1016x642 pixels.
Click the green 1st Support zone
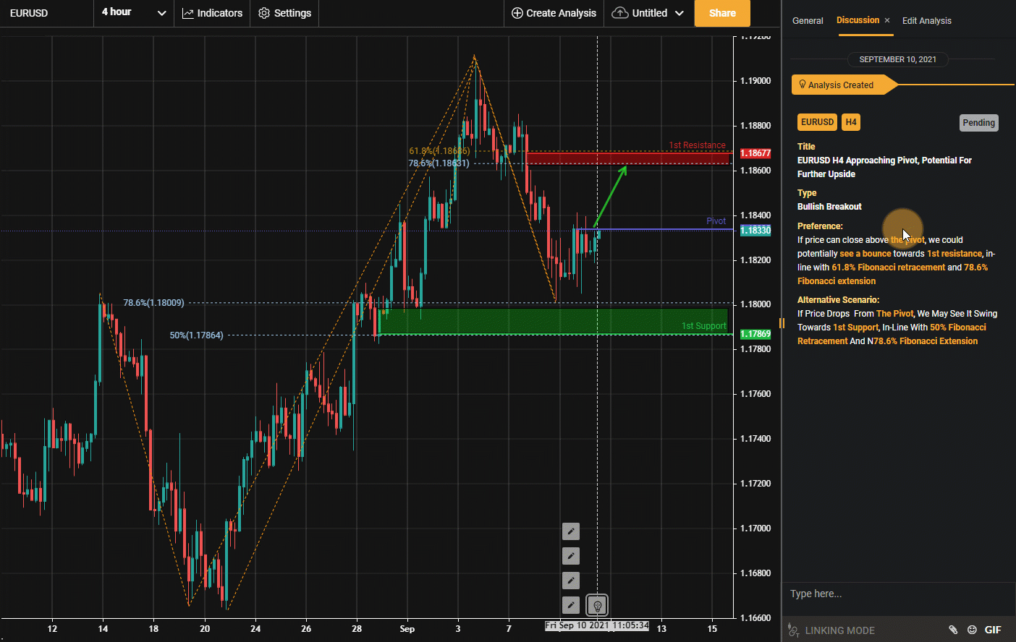[x=554, y=321]
